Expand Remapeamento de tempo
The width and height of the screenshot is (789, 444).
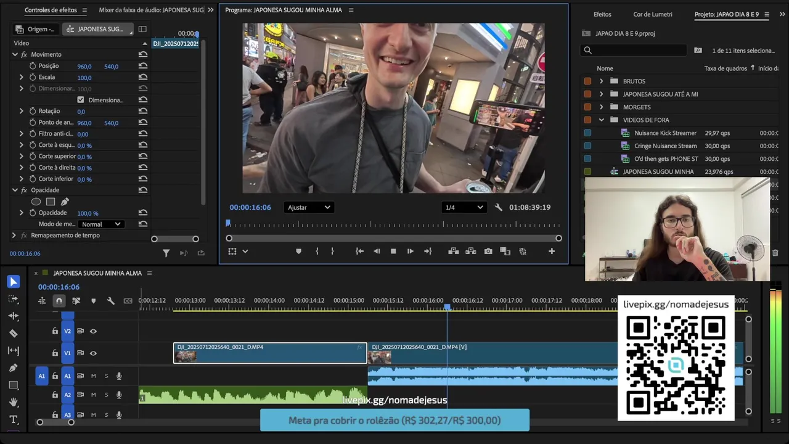coord(14,236)
